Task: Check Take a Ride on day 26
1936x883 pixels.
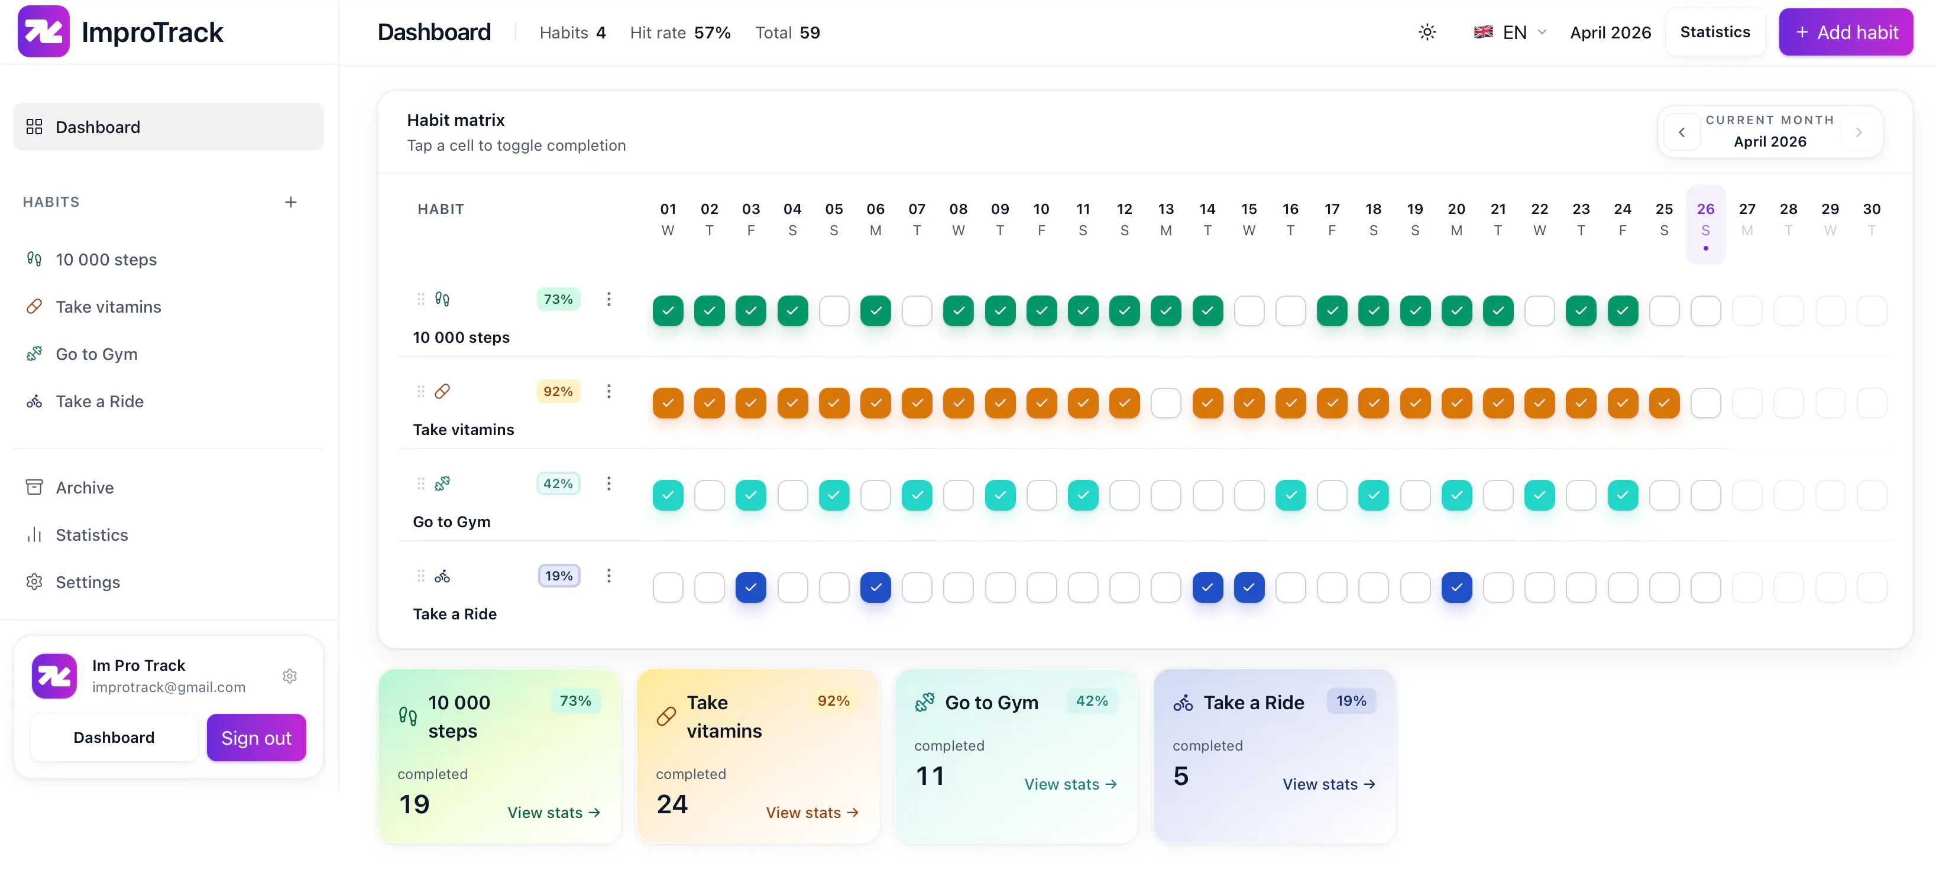Action: pos(1705,587)
